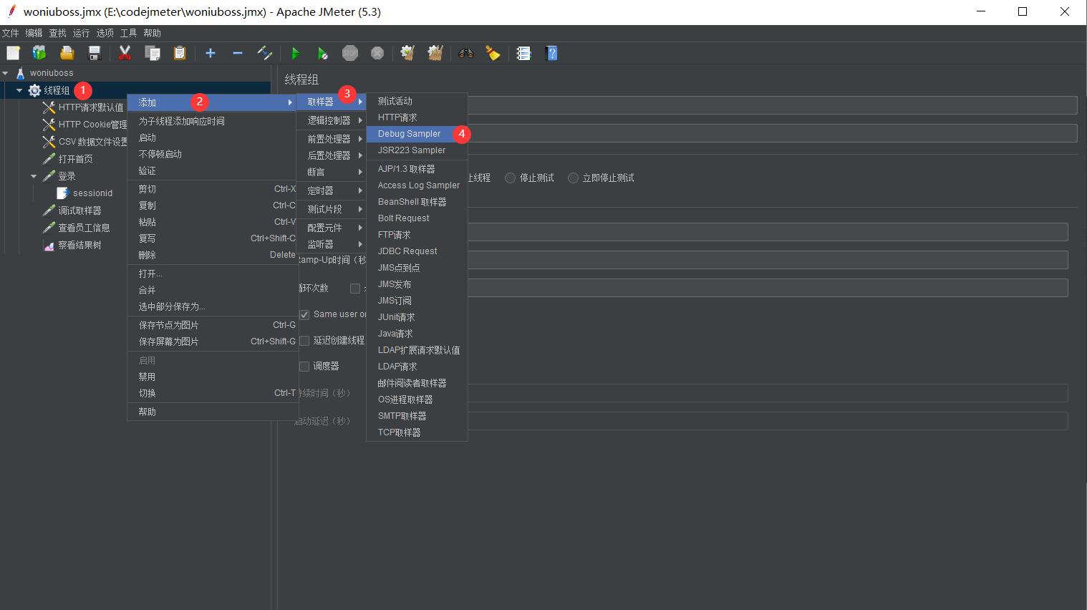Expand the 后置处理器 submenu
Screen dimensions: 1087x610
332,155
